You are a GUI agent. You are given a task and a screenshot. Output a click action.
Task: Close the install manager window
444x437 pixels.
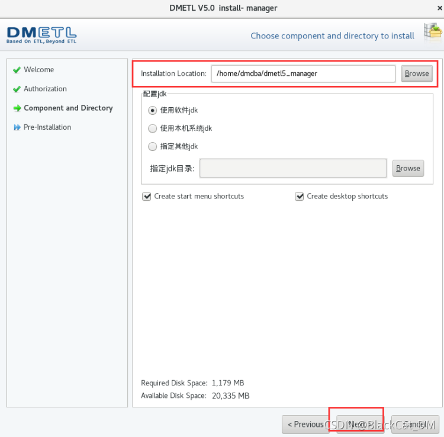[439, 8]
